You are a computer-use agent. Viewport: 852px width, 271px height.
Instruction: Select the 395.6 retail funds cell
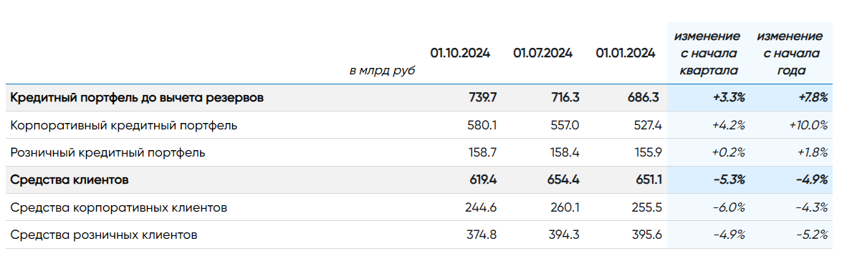tap(646, 235)
